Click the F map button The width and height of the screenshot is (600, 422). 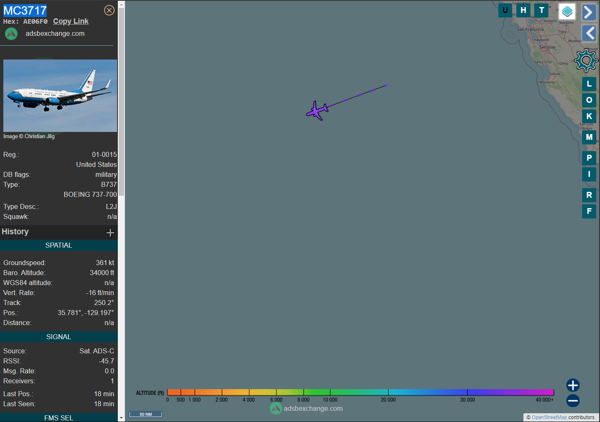click(x=589, y=211)
